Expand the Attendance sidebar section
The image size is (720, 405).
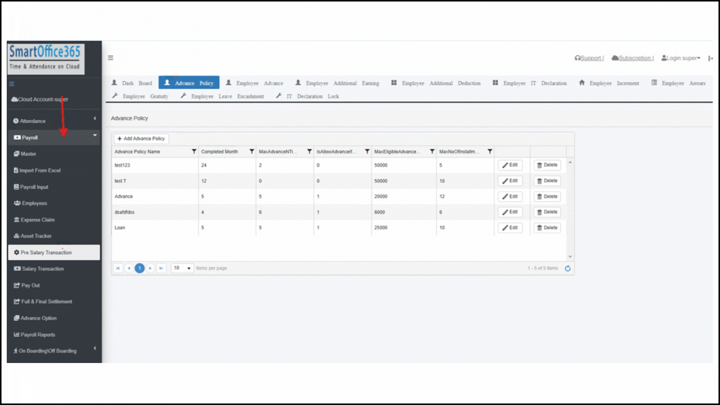click(x=54, y=121)
